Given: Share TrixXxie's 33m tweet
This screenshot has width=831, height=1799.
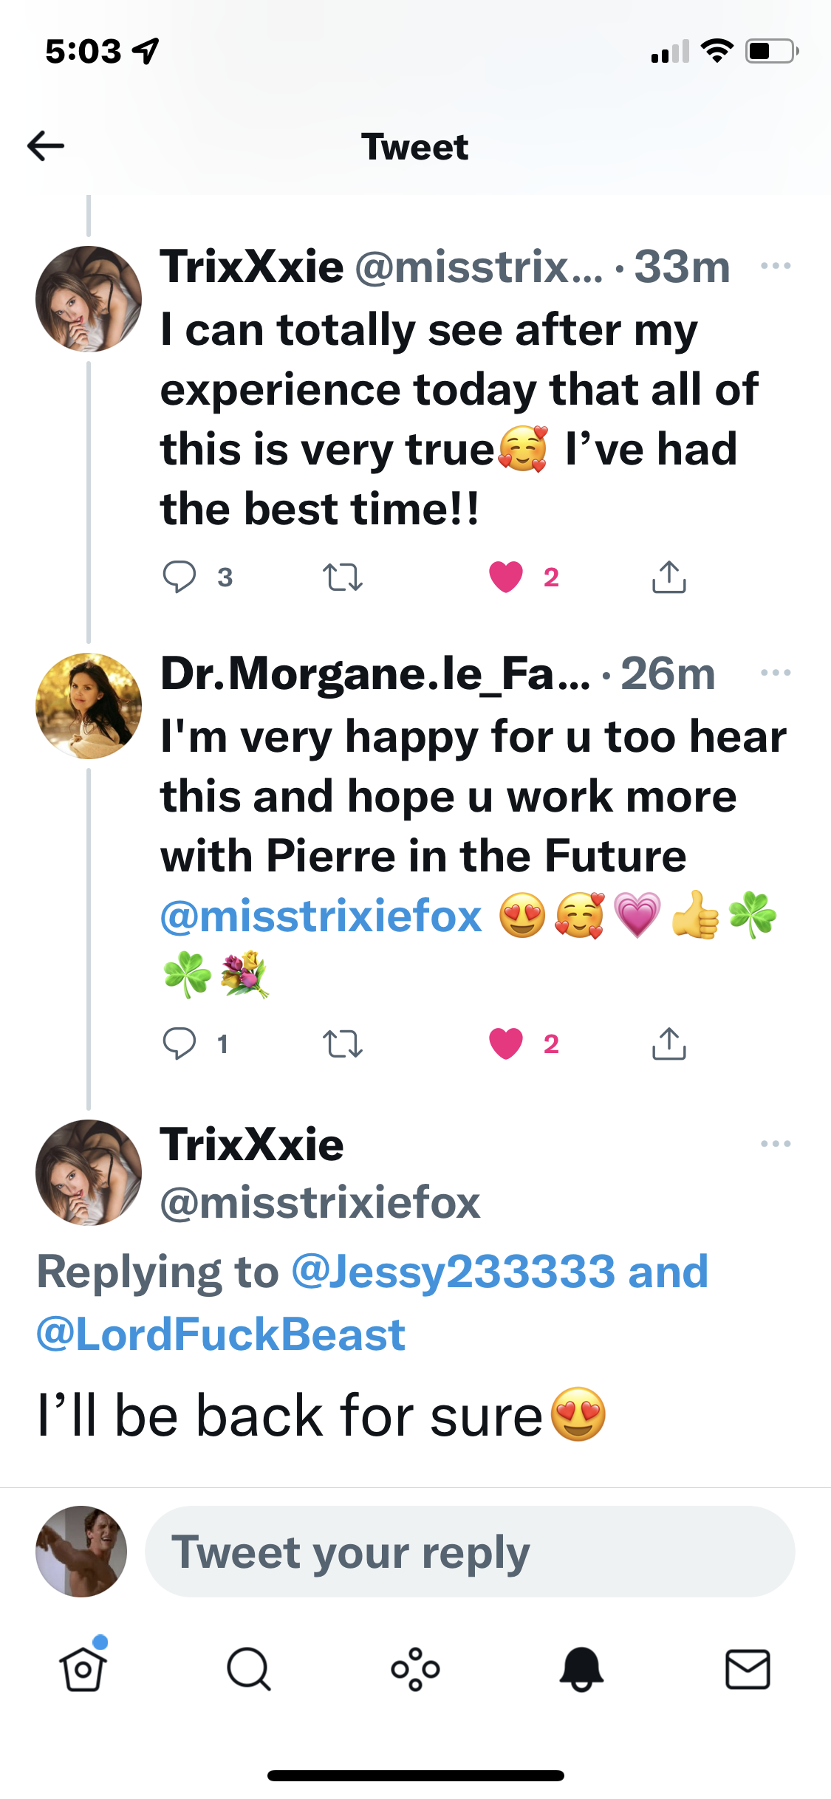Looking at the screenshot, I should pos(669,577).
